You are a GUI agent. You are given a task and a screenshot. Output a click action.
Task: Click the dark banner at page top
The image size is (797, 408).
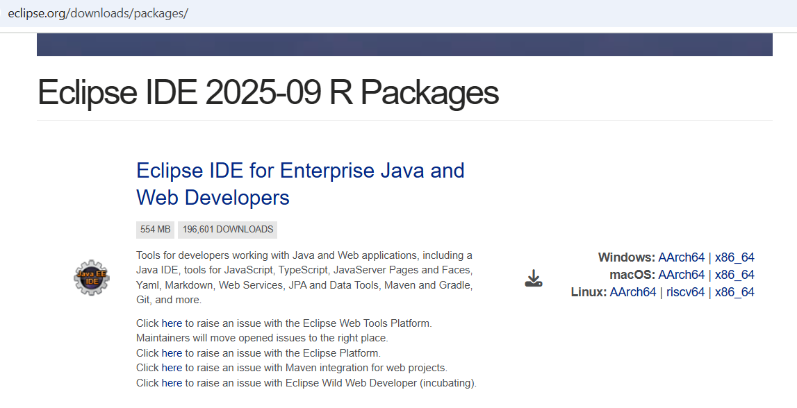(404, 44)
